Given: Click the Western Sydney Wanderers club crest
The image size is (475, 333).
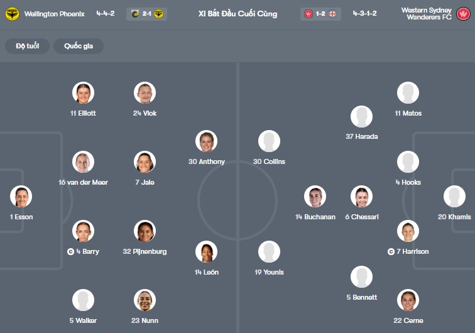Looking at the screenshot, I should [x=464, y=14].
